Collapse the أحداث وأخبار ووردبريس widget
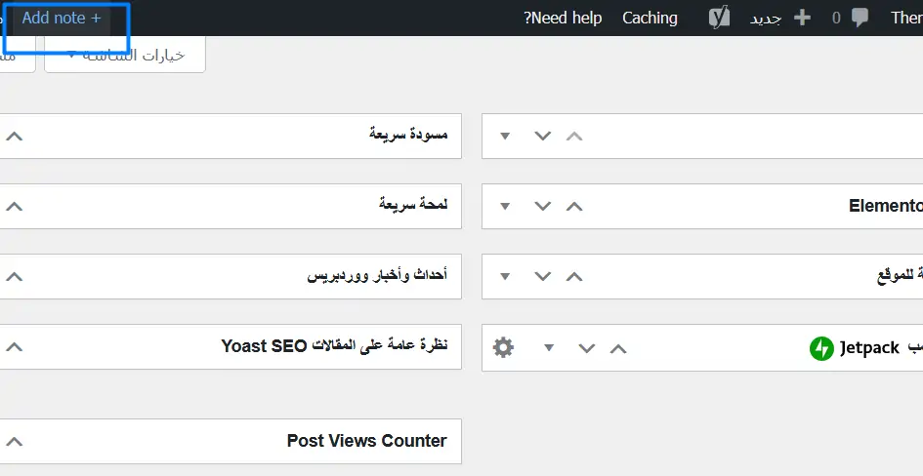Image resolution: width=923 pixels, height=476 pixels. tap(13, 277)
